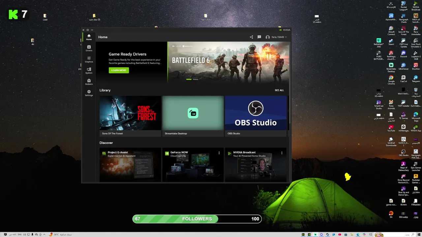Image resolution: width=422 pixels, height=237 pixels.
Task: Select the UltraViewer desktop icon
Action: click(x=404, y=66)
